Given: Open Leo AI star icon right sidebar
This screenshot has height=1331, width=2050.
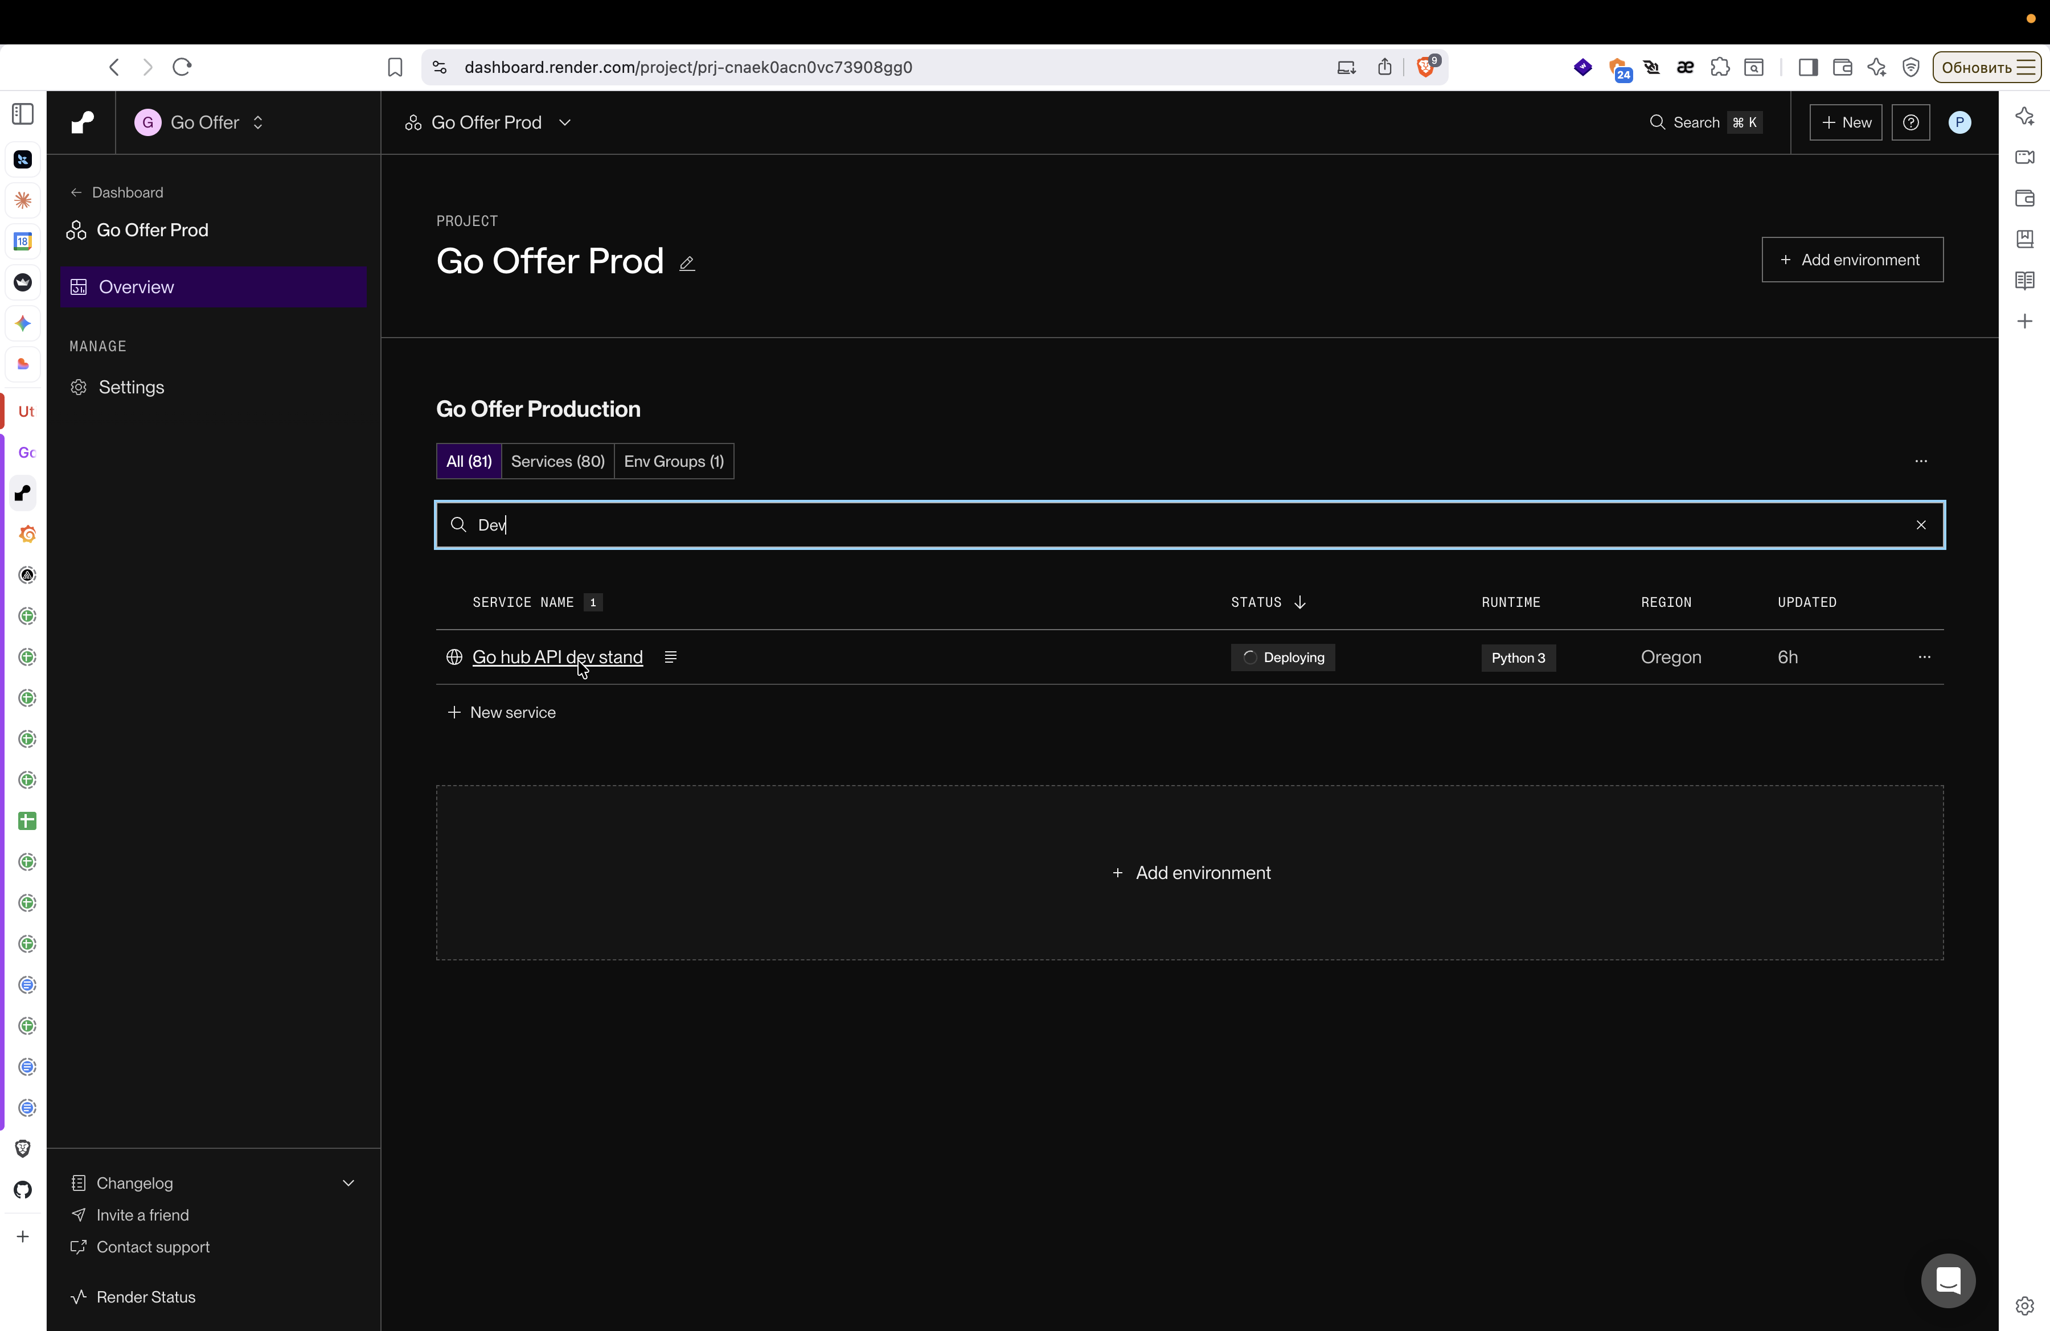Looking at the screenshot, I should click(x=2024, y=116).
